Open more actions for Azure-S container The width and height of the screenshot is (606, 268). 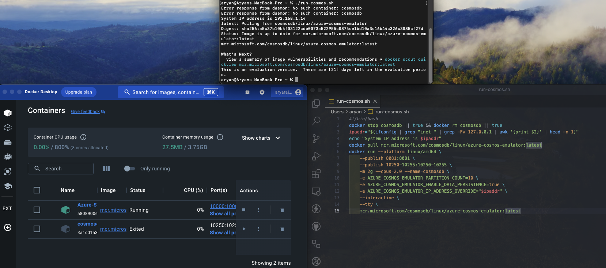coord(258,210)
